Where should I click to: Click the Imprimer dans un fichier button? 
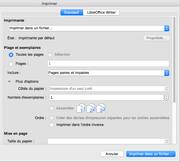tap(150, 154)
